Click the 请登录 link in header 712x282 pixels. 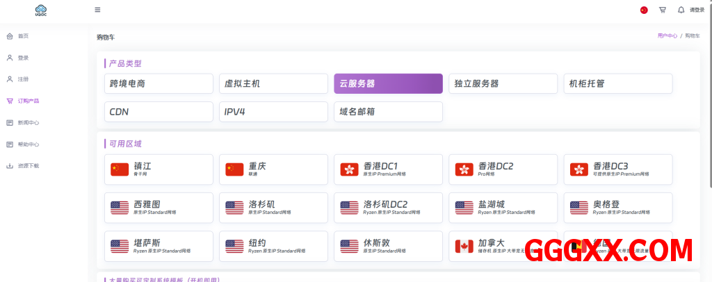(x=697, y=10)
